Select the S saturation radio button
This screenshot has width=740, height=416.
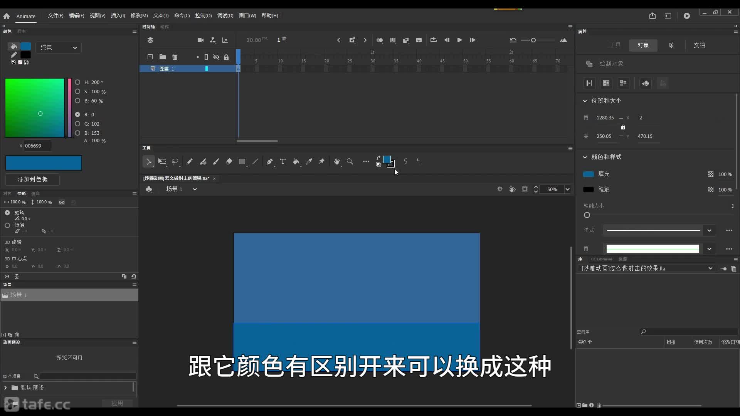click(77, 91)
